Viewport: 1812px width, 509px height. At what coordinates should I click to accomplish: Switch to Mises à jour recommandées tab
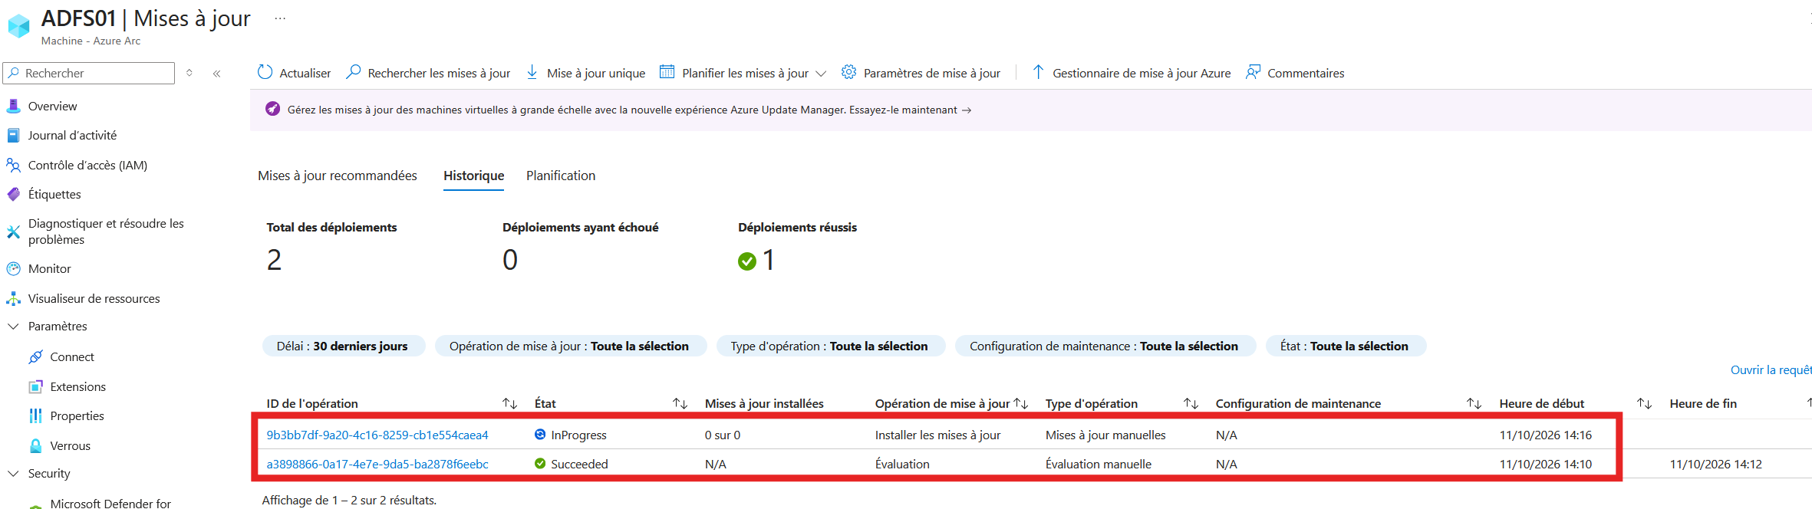pos(338,176)
